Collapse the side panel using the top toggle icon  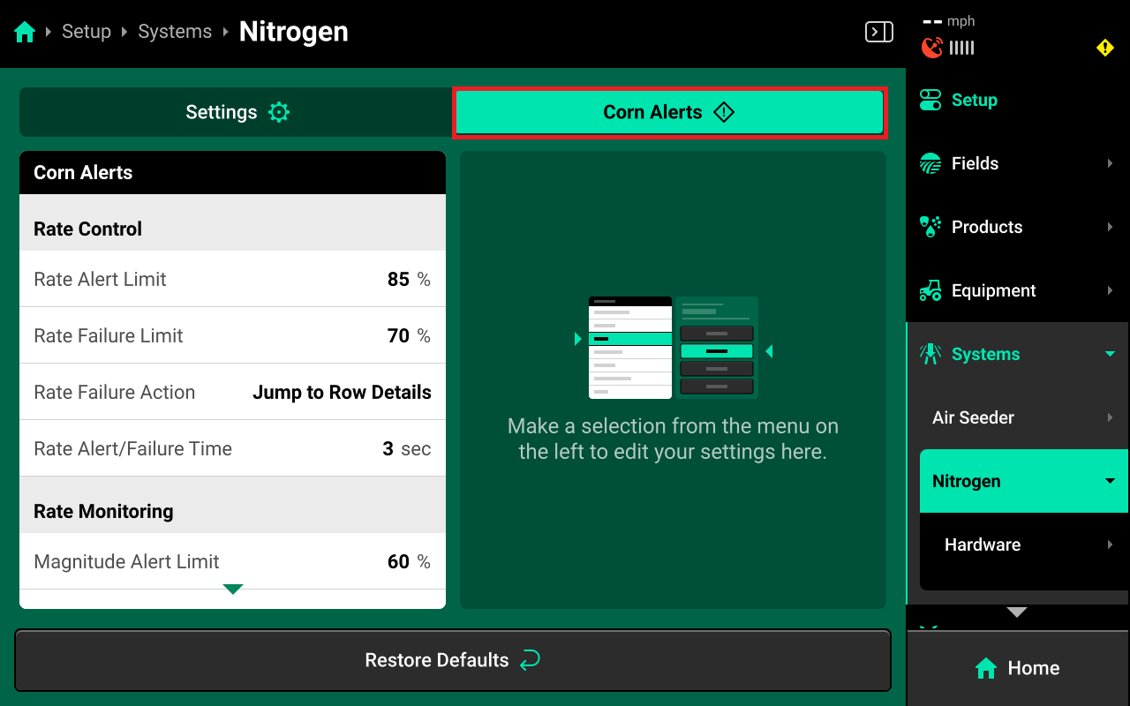click(x=878, y=33)
